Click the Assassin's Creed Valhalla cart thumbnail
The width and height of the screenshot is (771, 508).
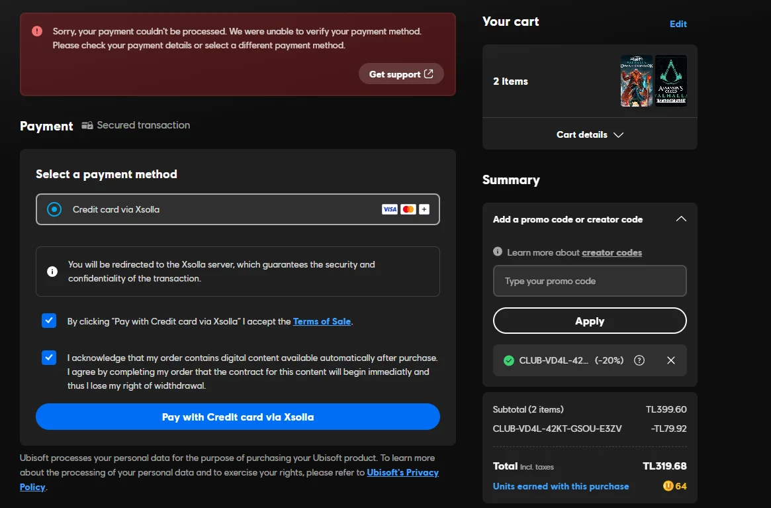671,81
